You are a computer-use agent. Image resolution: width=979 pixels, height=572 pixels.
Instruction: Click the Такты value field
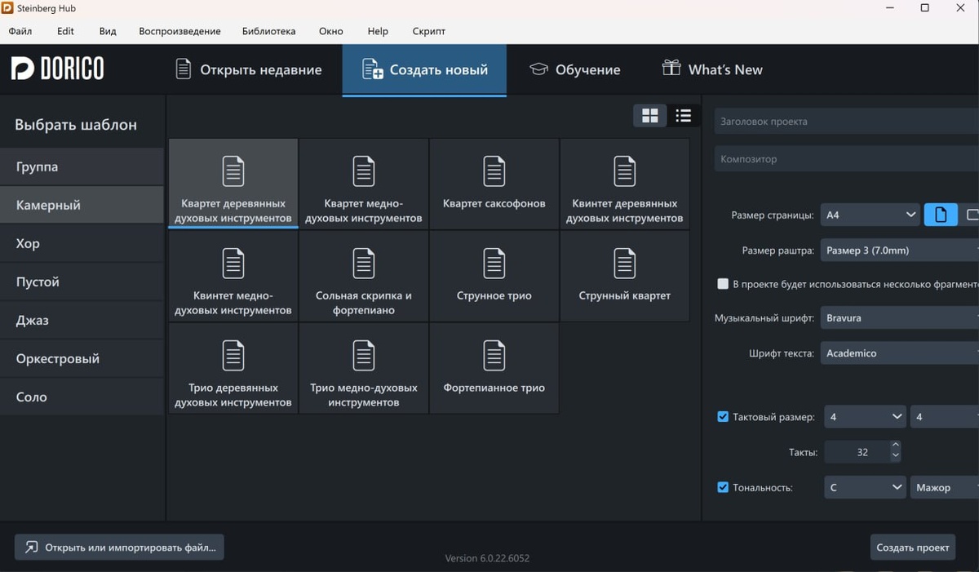point(857,452)
